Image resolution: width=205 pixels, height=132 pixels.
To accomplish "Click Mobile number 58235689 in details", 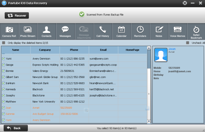I will click(x=174, y=68).
